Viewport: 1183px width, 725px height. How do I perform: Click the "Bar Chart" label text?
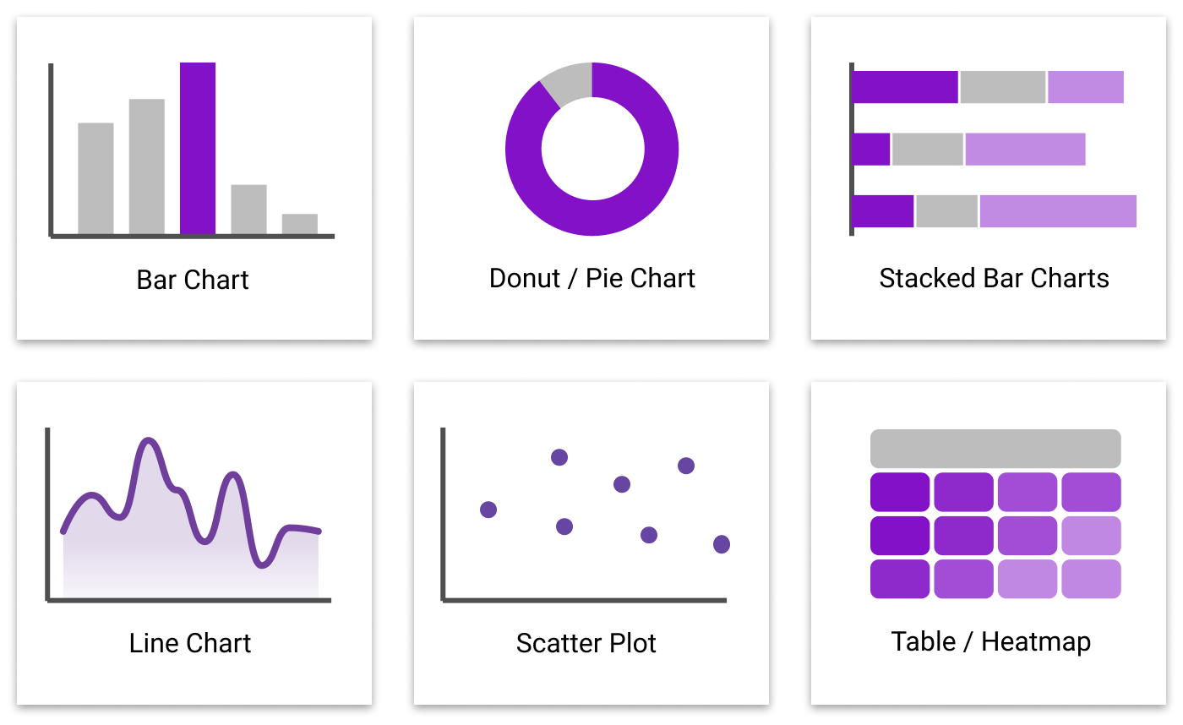click(x=193, y=280)
